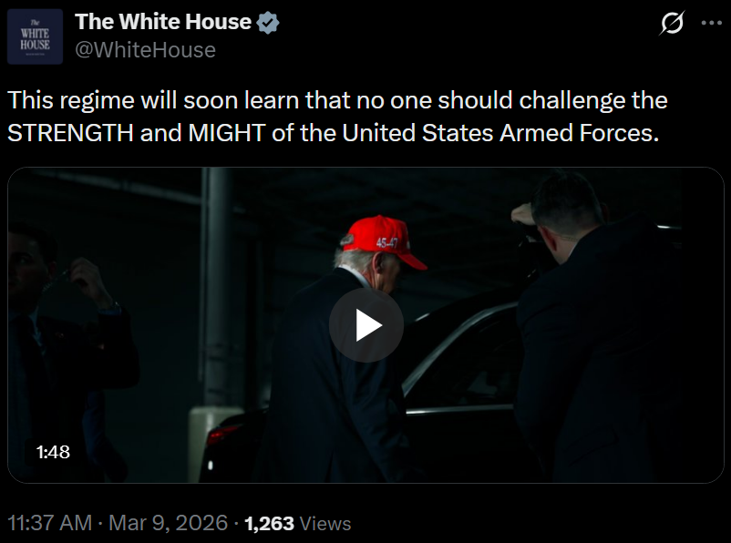Click the post text starting "This regime"
This screenshot has width=731, height=543.
coord(337,99)
